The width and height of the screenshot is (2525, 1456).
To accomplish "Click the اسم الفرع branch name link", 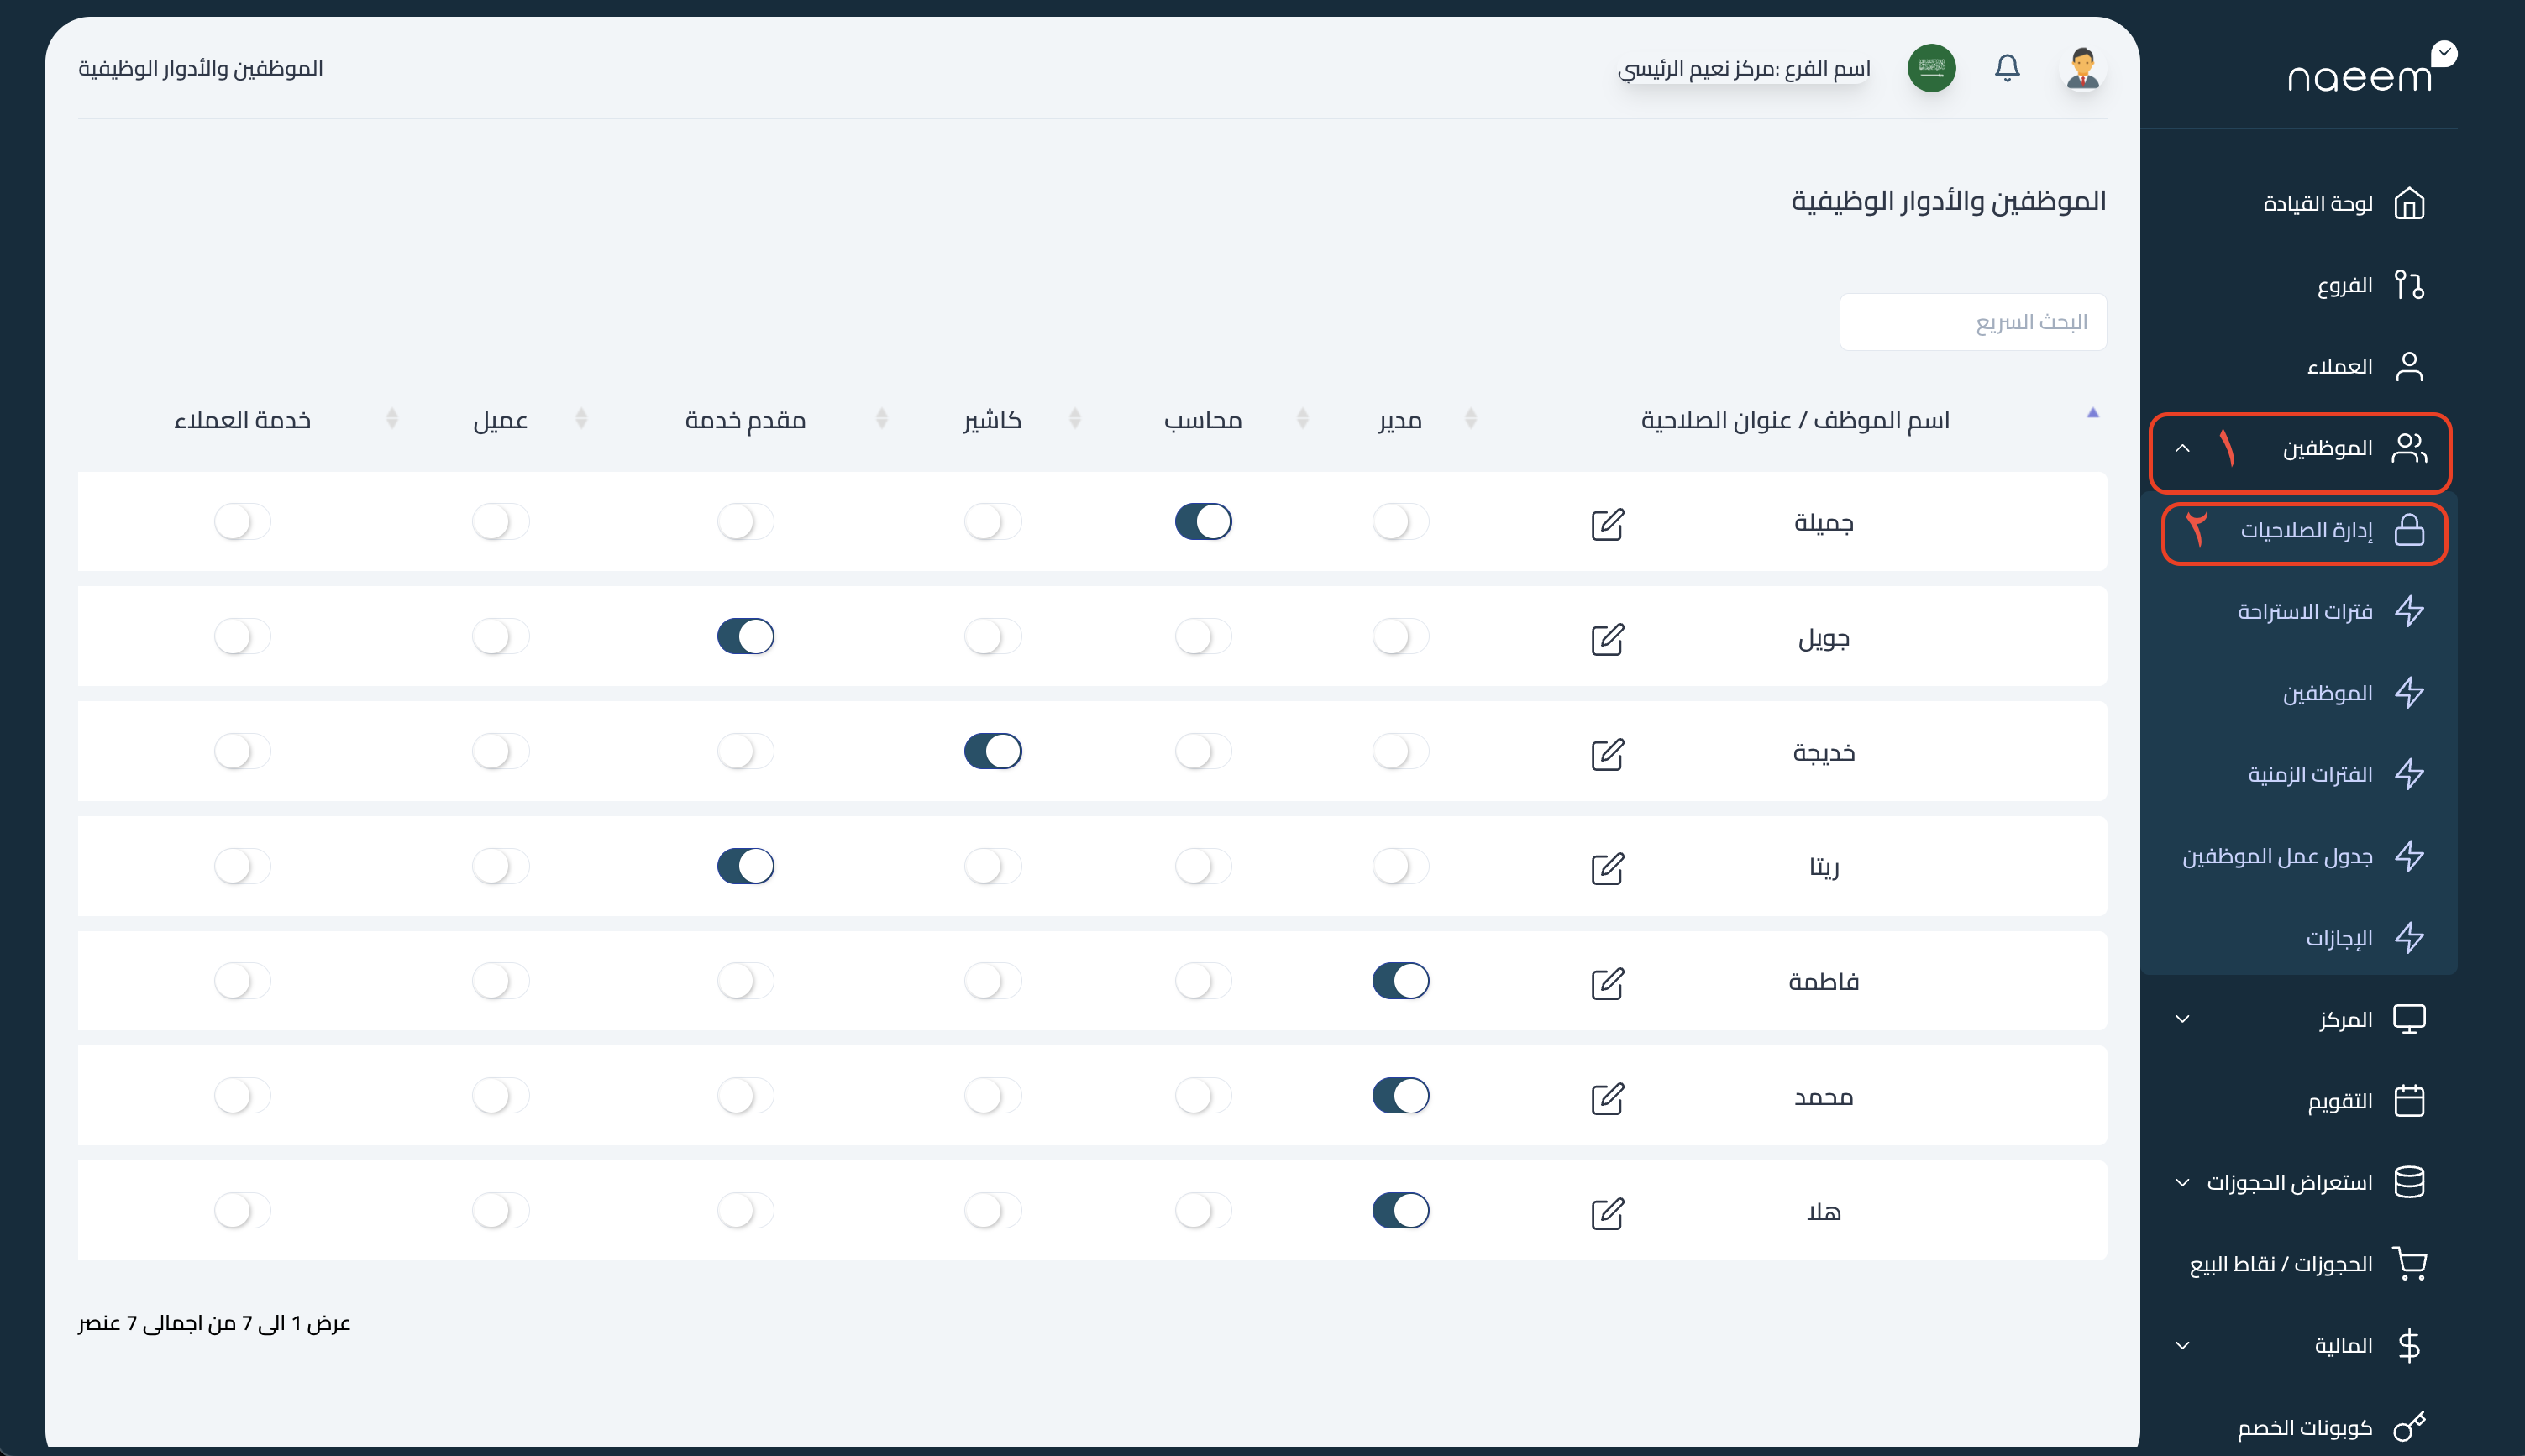I will pos(1744,68).
